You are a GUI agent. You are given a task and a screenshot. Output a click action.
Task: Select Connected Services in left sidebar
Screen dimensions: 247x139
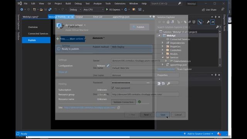tap(38, 34)
